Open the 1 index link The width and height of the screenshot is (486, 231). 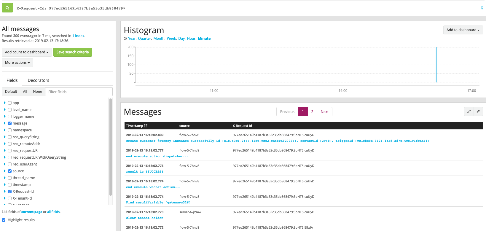[x=79, y=36]
